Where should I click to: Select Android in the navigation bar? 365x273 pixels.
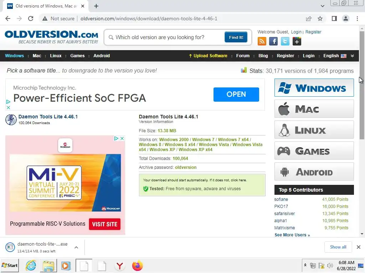click(x=102, y=56)
